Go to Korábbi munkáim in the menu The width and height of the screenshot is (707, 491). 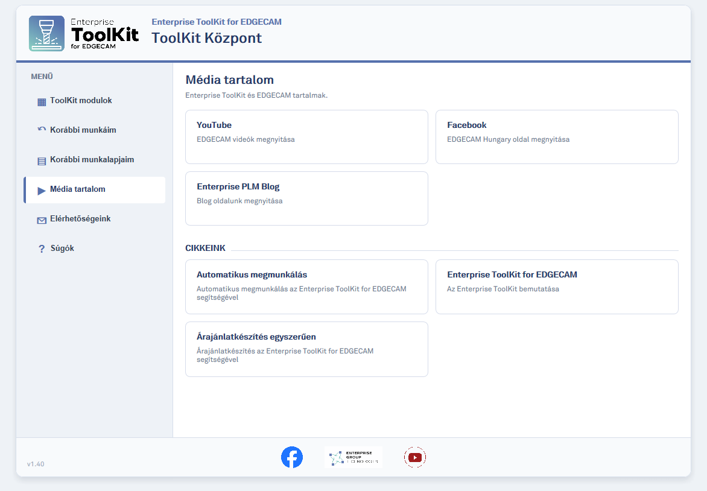click(95, 130)
